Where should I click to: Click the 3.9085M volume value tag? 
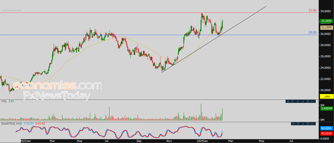coord(326,108)
